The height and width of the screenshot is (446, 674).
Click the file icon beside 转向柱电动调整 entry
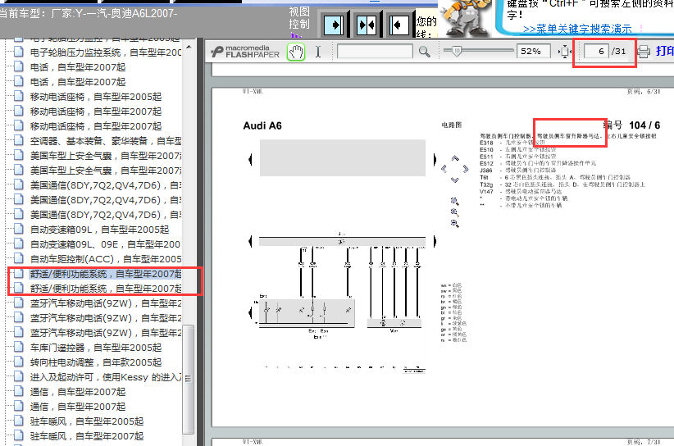point(19,362)
